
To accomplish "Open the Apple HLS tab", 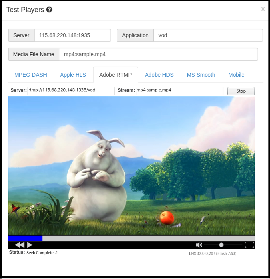I will [73, 75].
